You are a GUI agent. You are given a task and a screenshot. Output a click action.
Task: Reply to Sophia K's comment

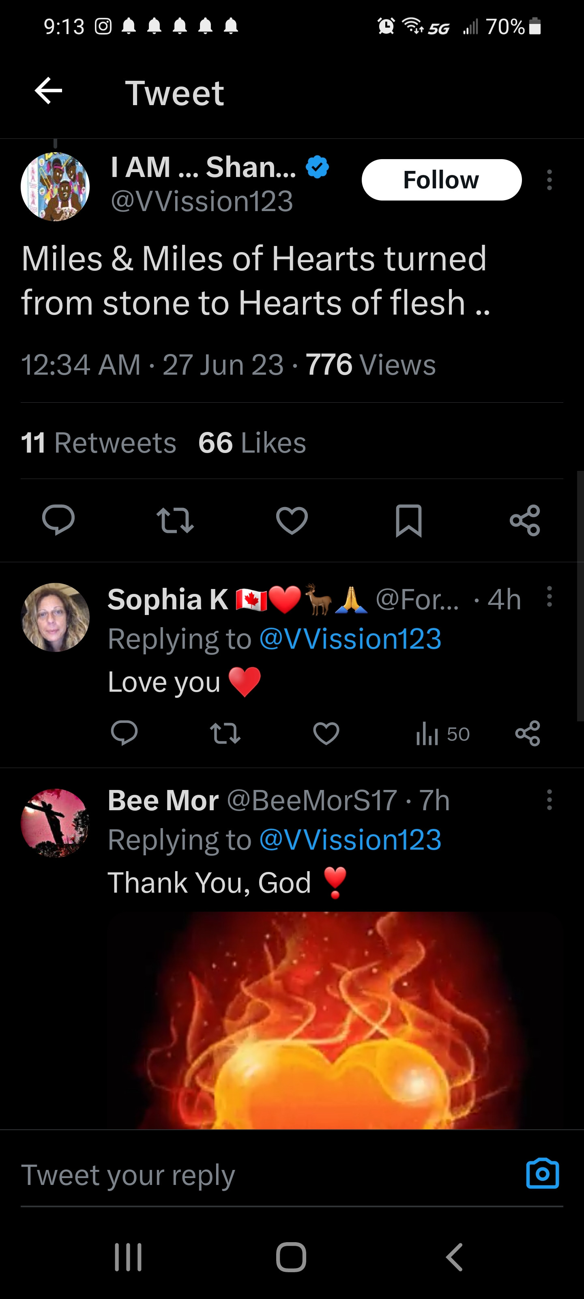(x=125, y=733)
